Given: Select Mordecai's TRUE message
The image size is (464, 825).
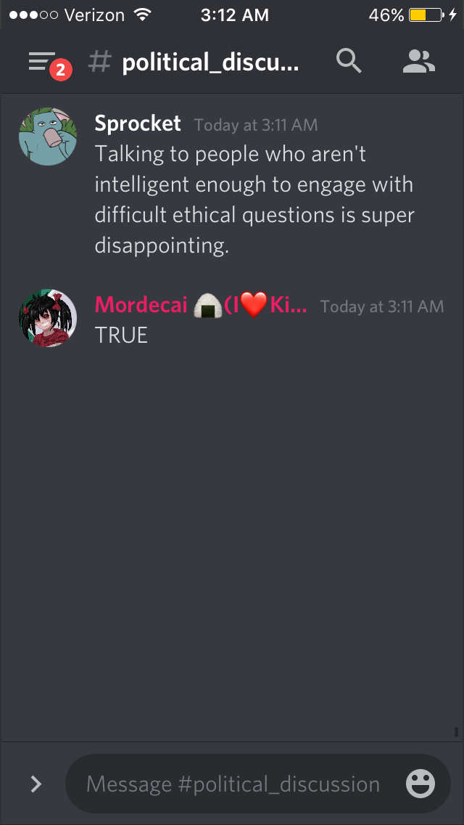Looking at the screenshot, I should tap(121, 336).
